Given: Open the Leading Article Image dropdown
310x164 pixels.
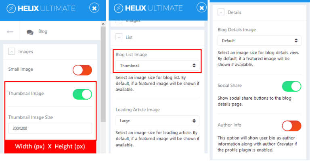Looking at the screenshot, I should [157, 121].
